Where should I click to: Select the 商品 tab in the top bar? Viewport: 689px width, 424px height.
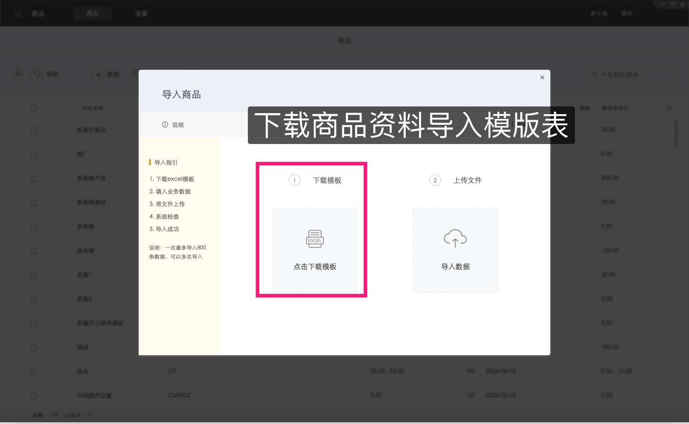point(92,13)
